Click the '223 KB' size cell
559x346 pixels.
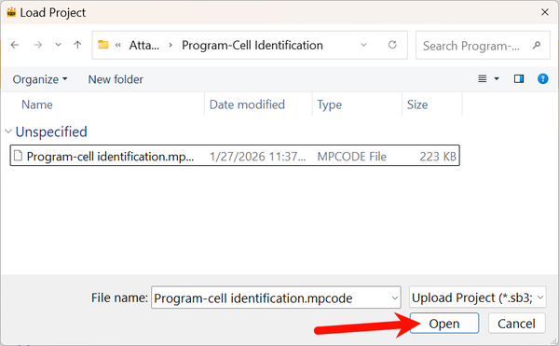[x=438, y=157]
